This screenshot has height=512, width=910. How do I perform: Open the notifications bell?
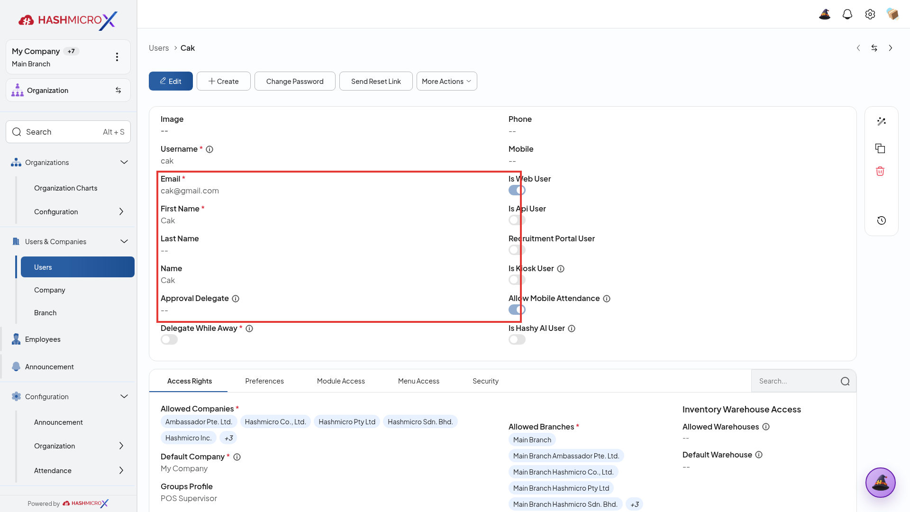[847, 14]
